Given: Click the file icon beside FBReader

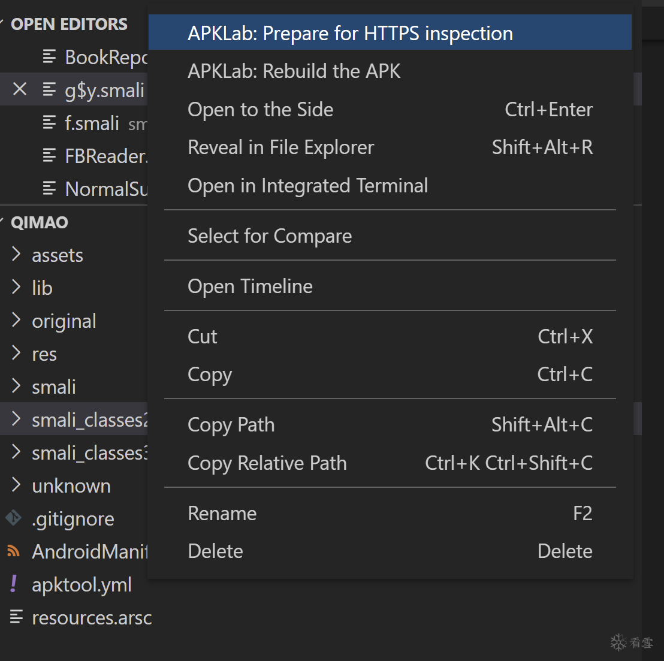Looking at the screenshot, I should click(x=49, y=156).
